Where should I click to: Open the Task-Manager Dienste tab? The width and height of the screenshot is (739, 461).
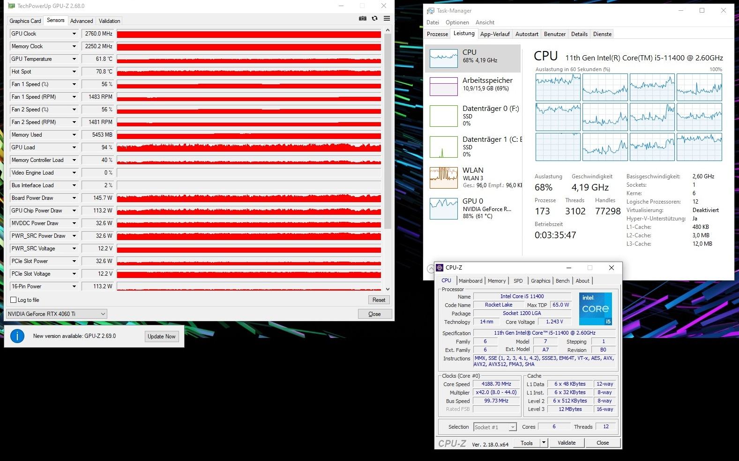click(x=603, y=34)
